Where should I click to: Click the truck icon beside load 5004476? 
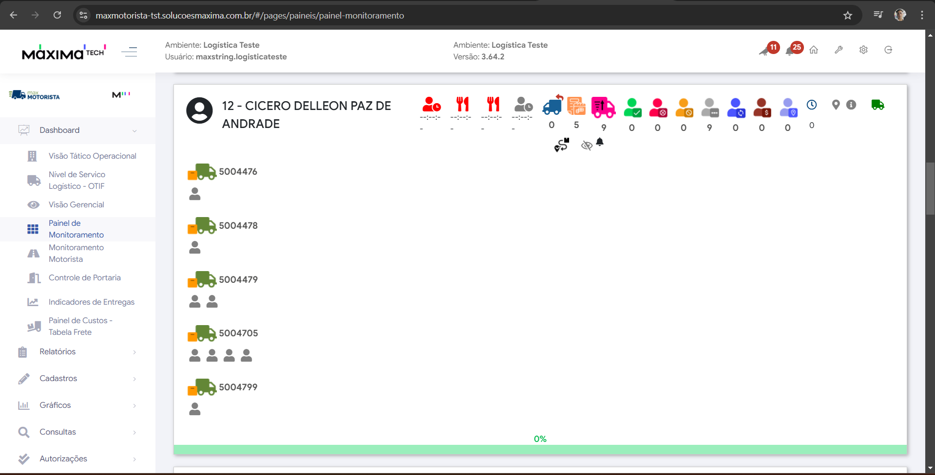(x=202, y=172)
